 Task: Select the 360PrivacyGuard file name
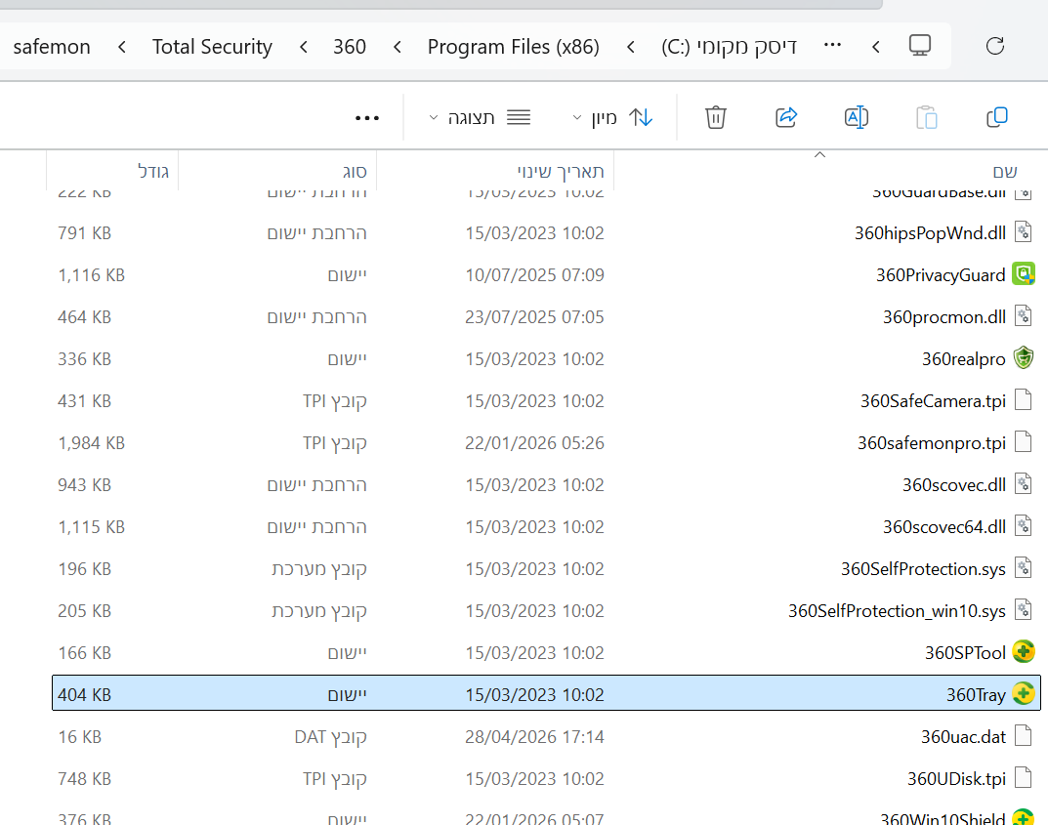click(941, 274)
